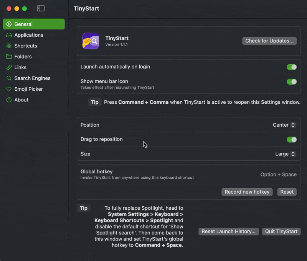Disable Launch automatically on login

(x=292, y=67)
